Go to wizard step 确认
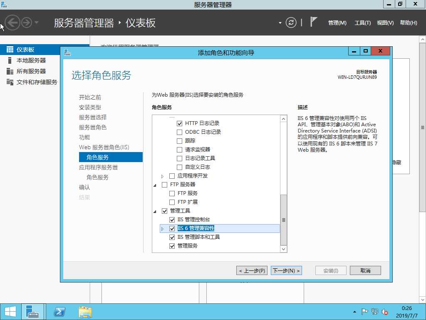The height and width of the screenshot is (320, 426). [x=84, y=187]
